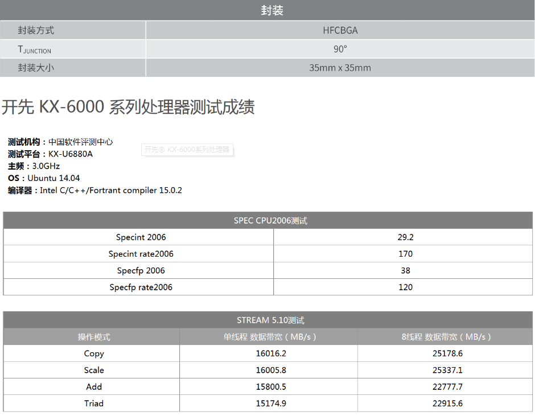Click the "22777.7" value
The image size is (535, 420).
(447, 387)
